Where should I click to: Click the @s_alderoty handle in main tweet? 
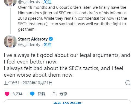29,45
